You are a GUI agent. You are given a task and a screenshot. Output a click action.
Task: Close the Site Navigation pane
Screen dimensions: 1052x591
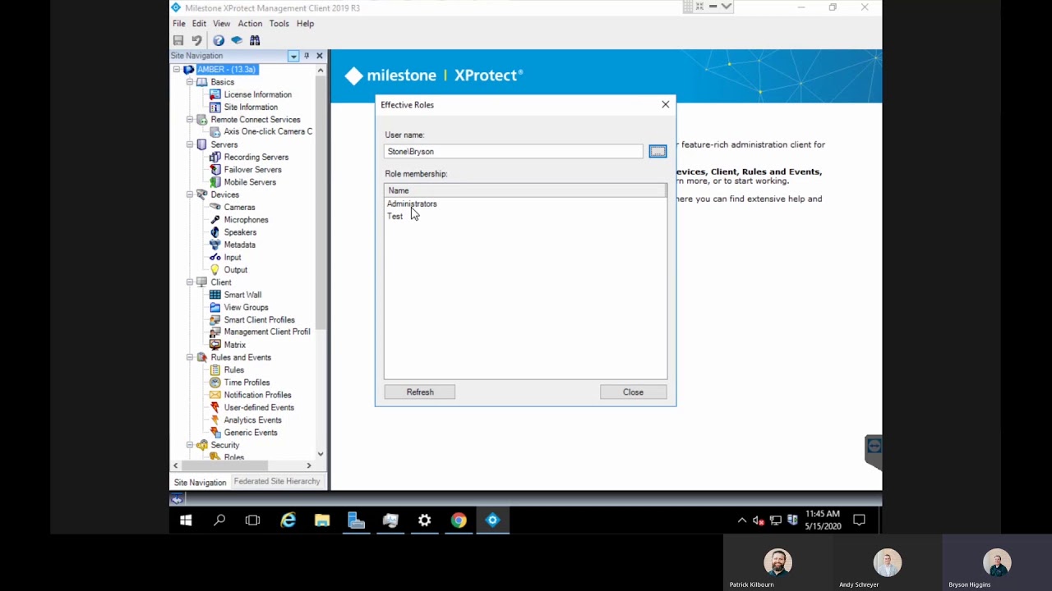320,56
